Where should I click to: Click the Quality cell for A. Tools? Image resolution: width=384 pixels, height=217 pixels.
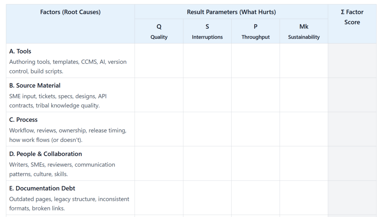tap(159, 60)
